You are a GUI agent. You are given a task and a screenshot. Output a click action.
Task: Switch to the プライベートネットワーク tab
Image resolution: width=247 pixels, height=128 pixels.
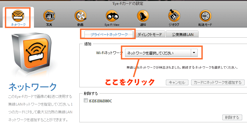point(109,34)
